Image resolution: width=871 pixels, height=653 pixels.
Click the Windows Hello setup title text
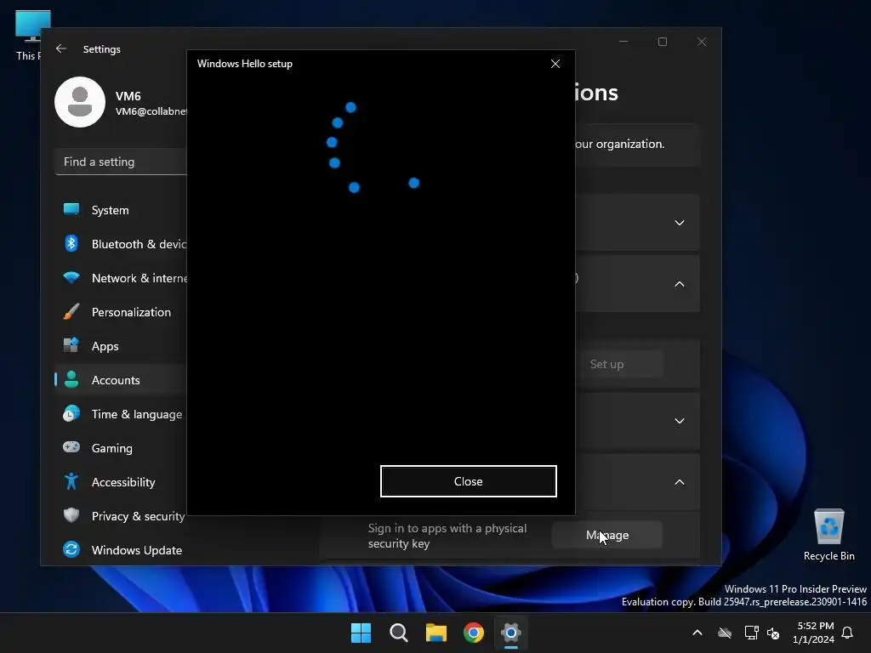tap(244, 64)
